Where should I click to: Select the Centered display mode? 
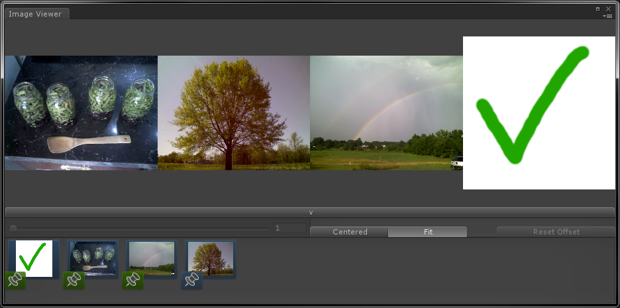[x=349, y=232]
